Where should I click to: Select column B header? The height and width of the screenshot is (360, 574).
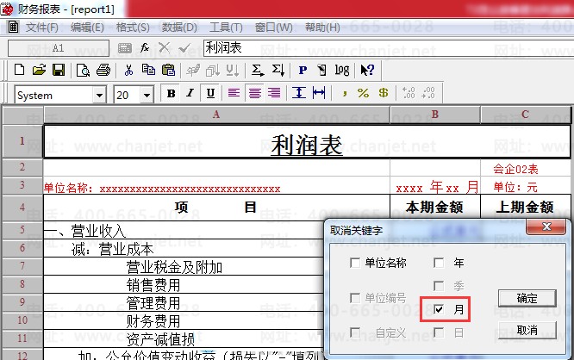click(435, 115)
